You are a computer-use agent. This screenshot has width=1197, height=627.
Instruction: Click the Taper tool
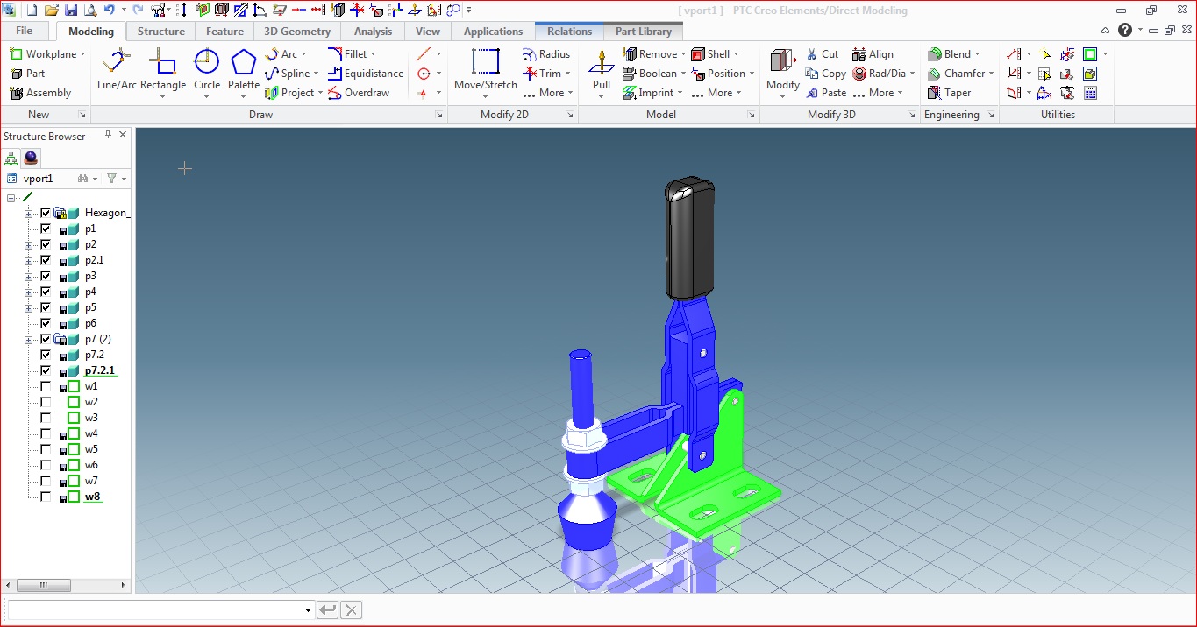coord(950,93)
